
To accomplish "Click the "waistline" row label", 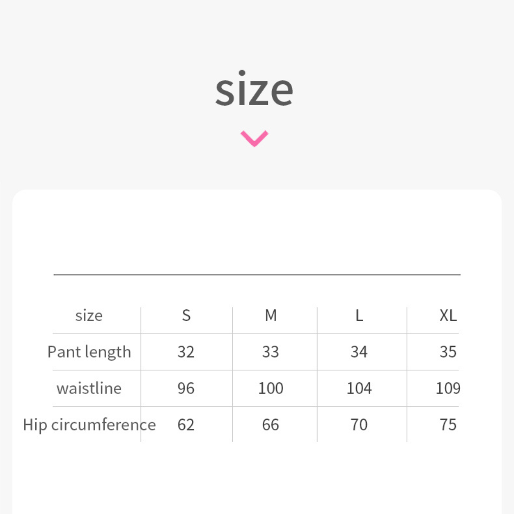I will click(89, 388).
